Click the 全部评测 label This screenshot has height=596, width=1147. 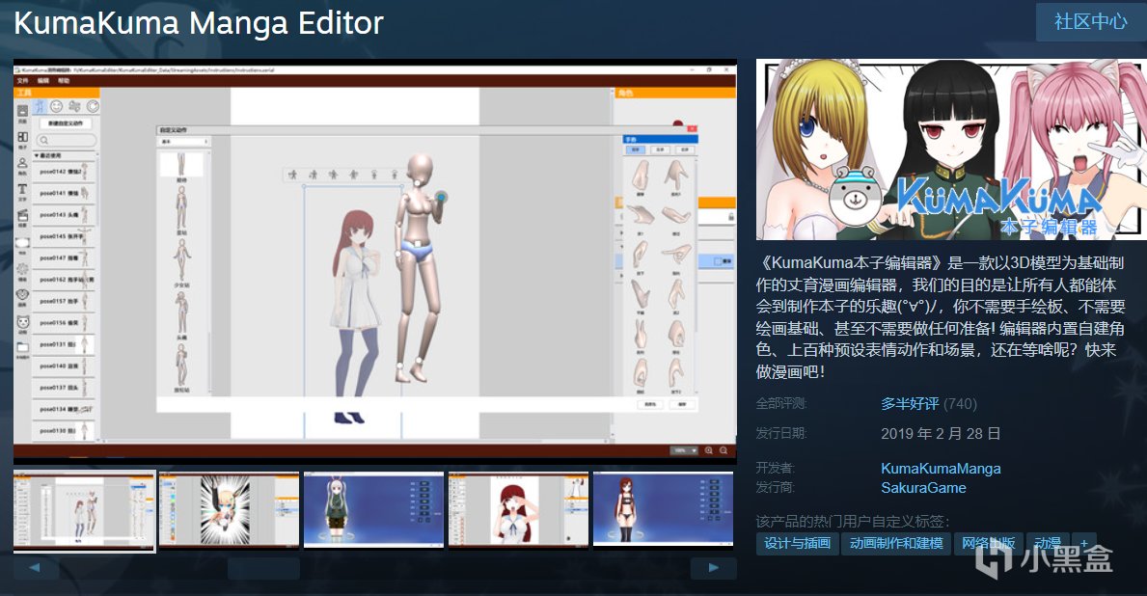point(781,404)
